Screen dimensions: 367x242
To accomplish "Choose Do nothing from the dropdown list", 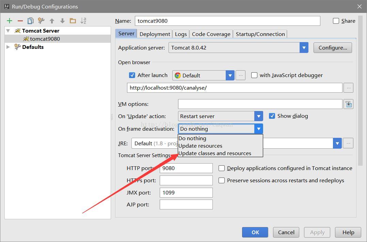I will (220, 138).
